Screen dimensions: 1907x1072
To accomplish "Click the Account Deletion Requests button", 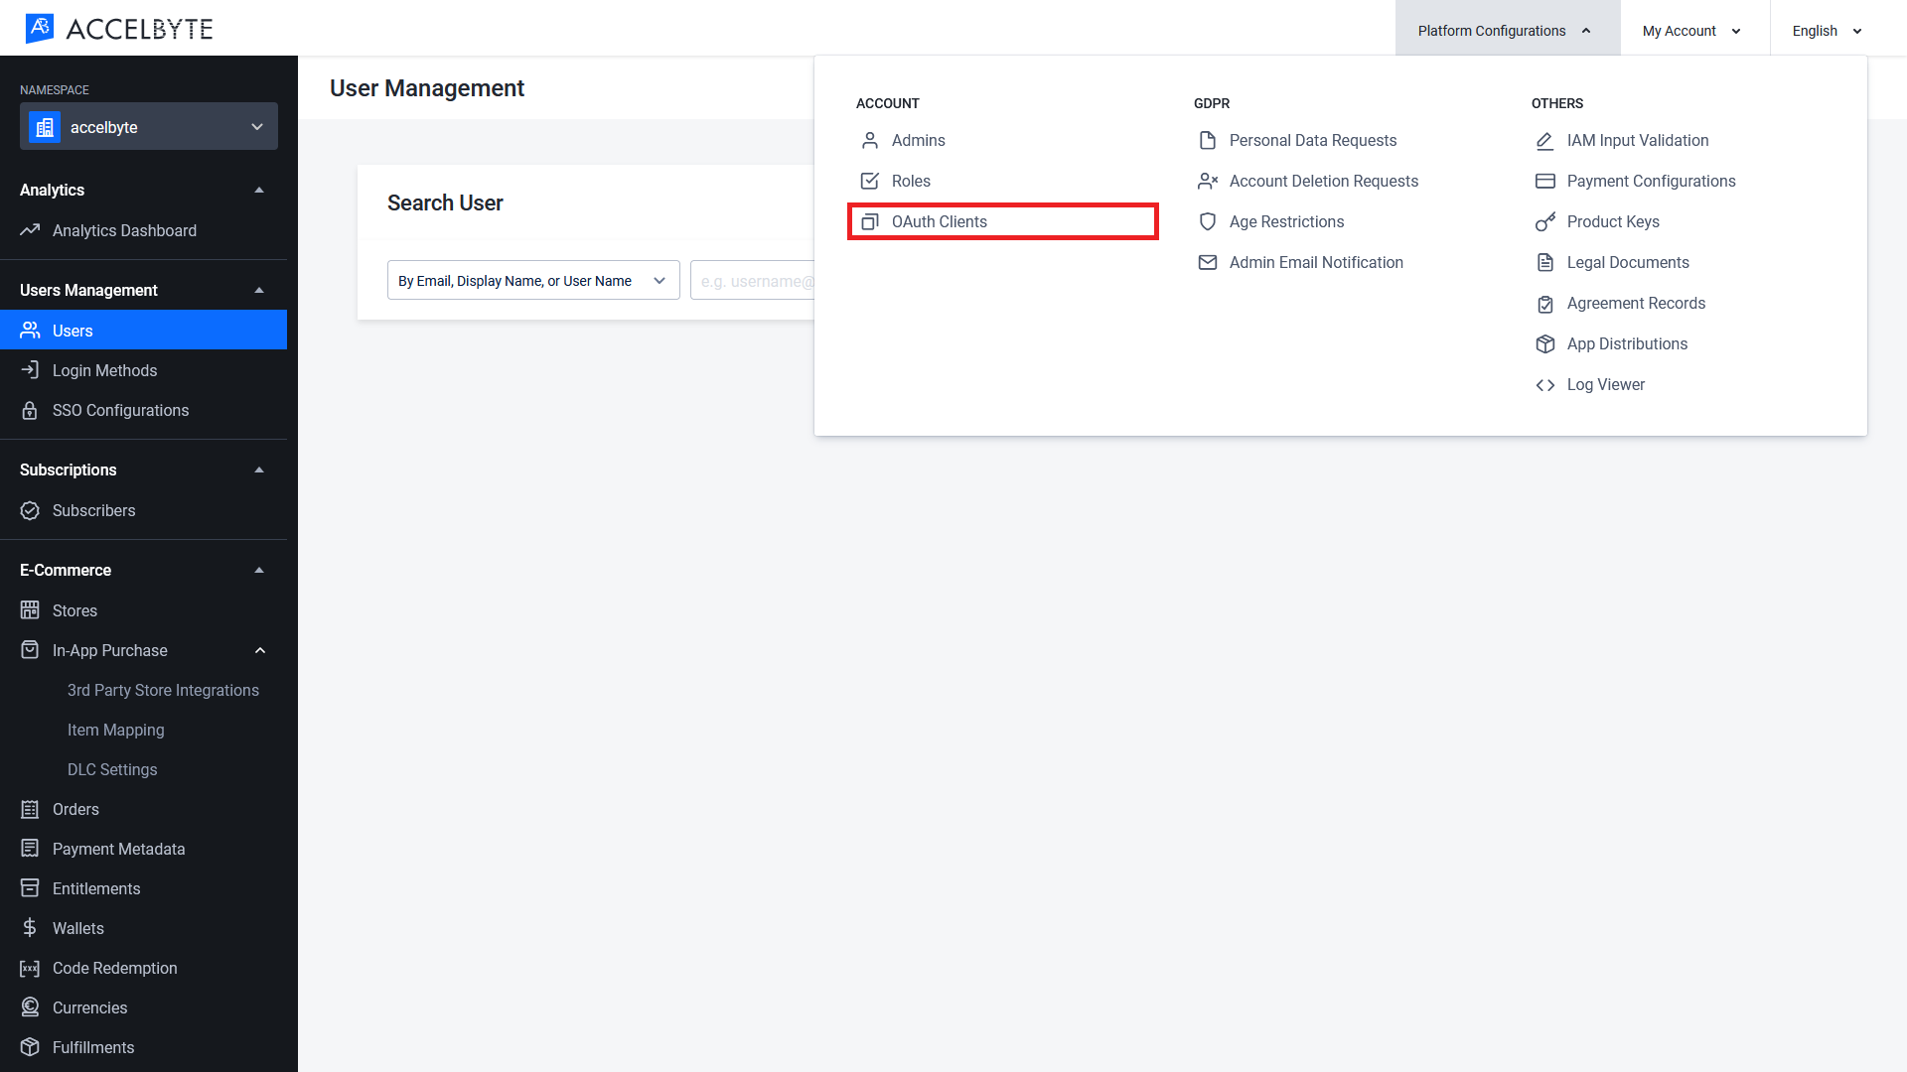I will click(x=1324, y=181).
